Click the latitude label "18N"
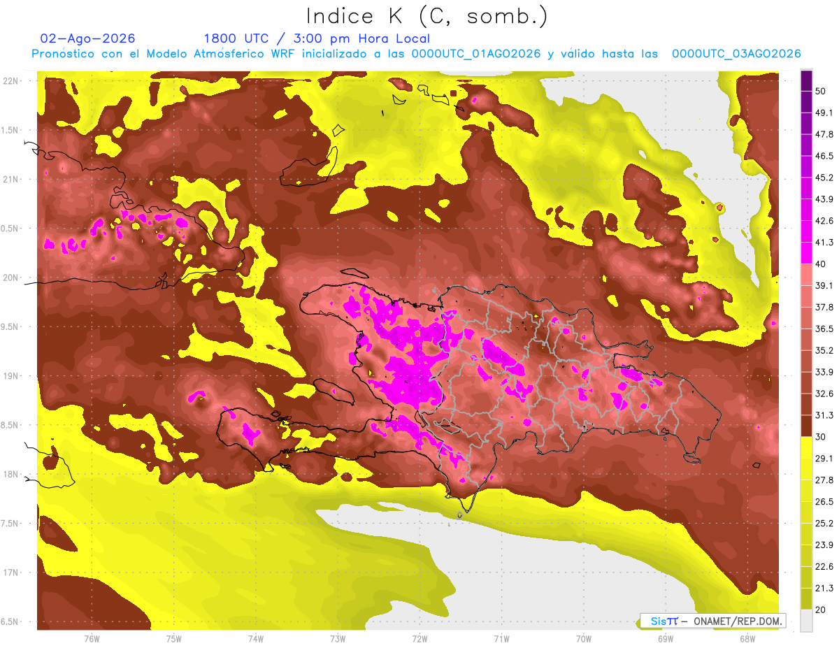This screenshot has width=839, height=648. click(9, 474)
